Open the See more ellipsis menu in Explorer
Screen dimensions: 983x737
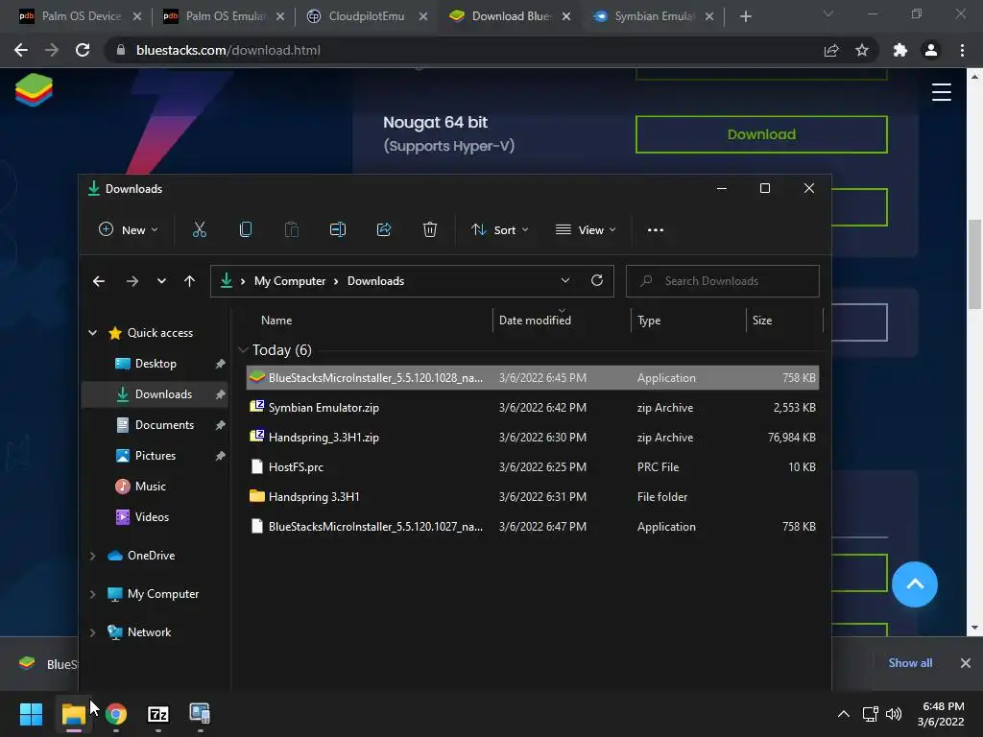coord(655,230)
